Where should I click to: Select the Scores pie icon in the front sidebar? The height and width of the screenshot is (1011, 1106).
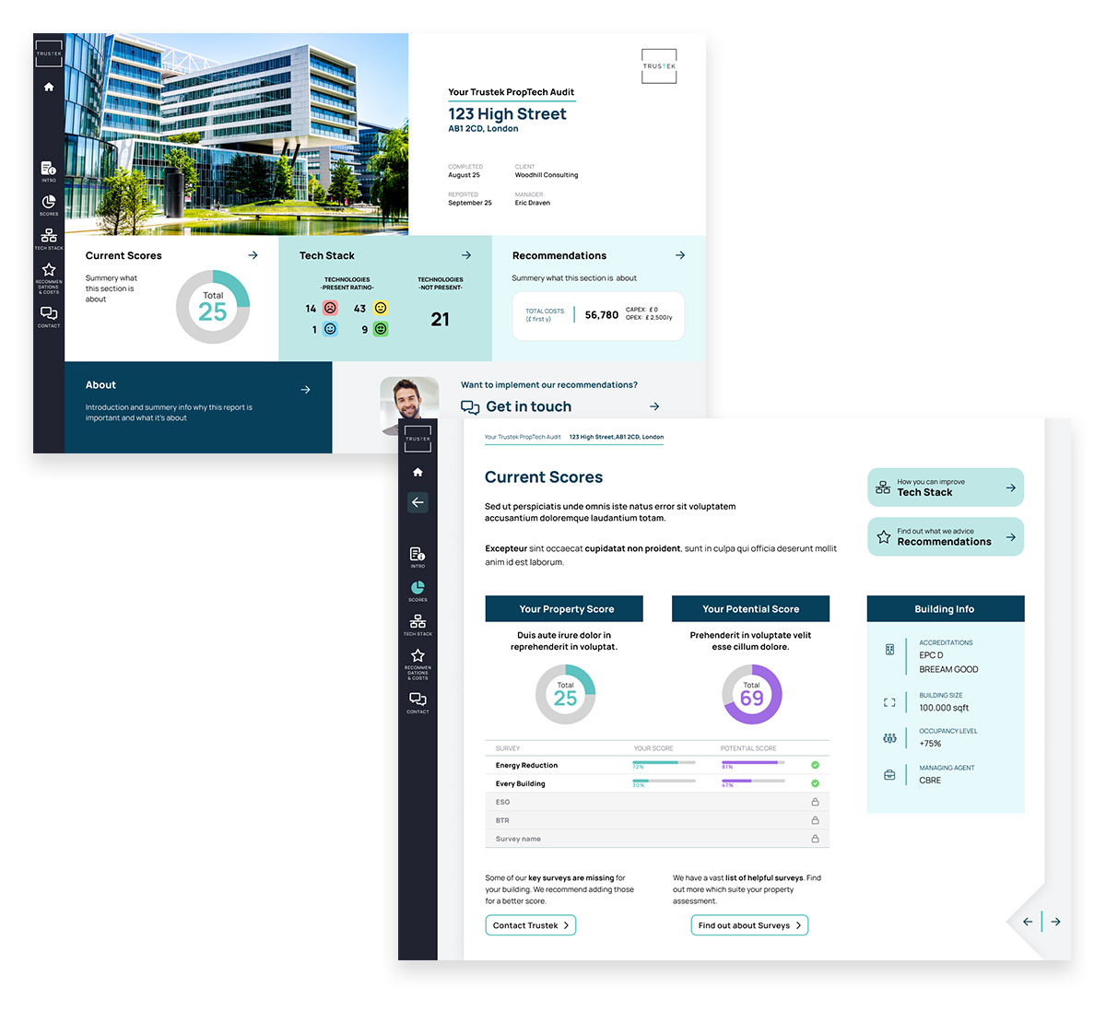pos(418,590)
